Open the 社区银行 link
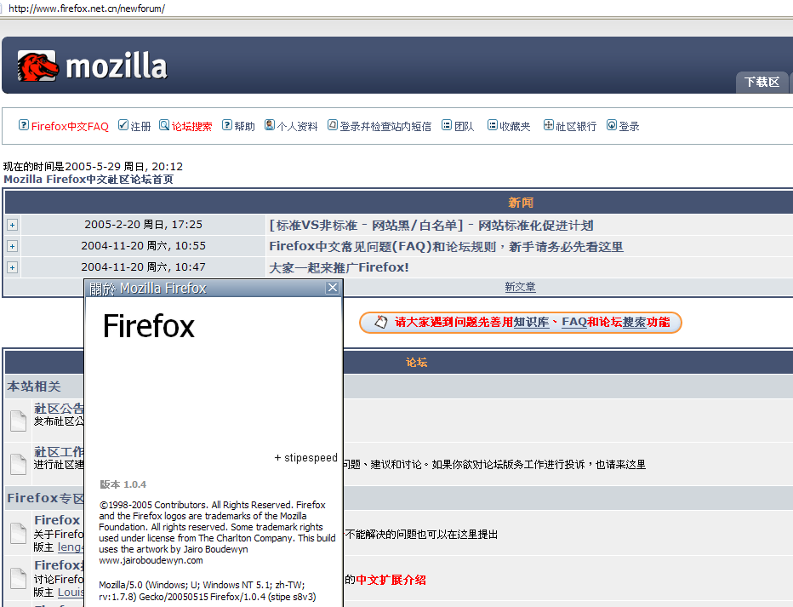This screenshot has width=793, height=607. (x=576, y=126)
